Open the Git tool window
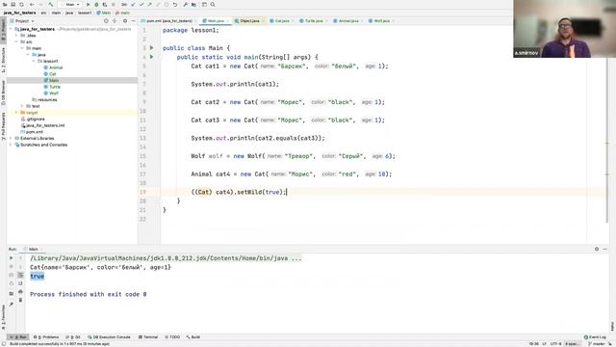This screenshot has width=616, height=347. [x=73, y=337]
